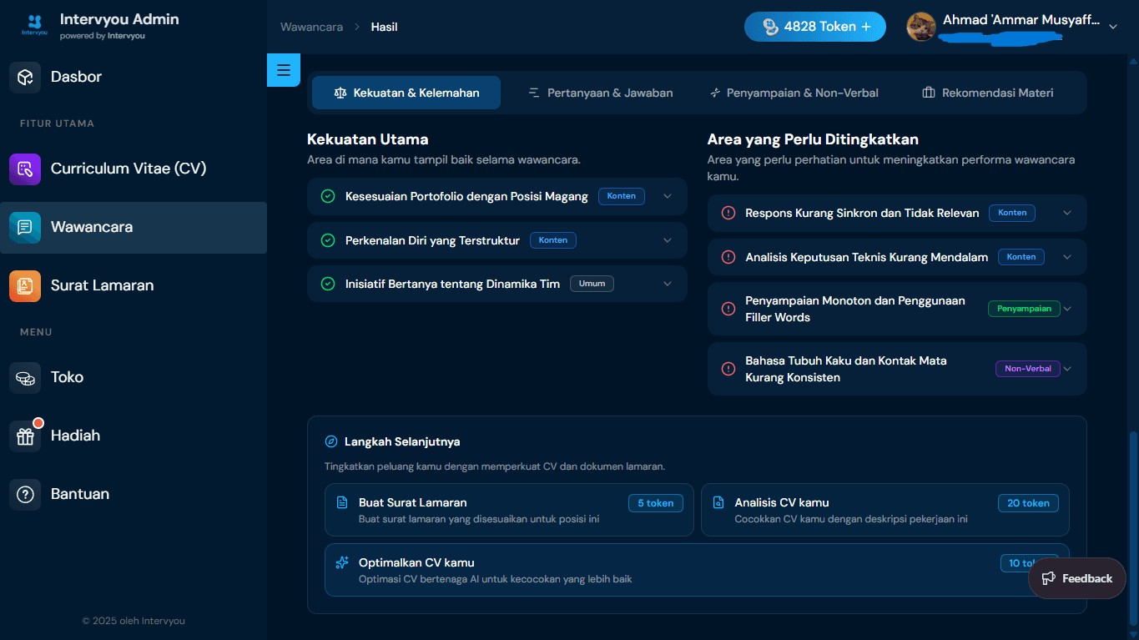Click the Analisis CV kamu document icon
1139x640 pixels.
point(718,502)
